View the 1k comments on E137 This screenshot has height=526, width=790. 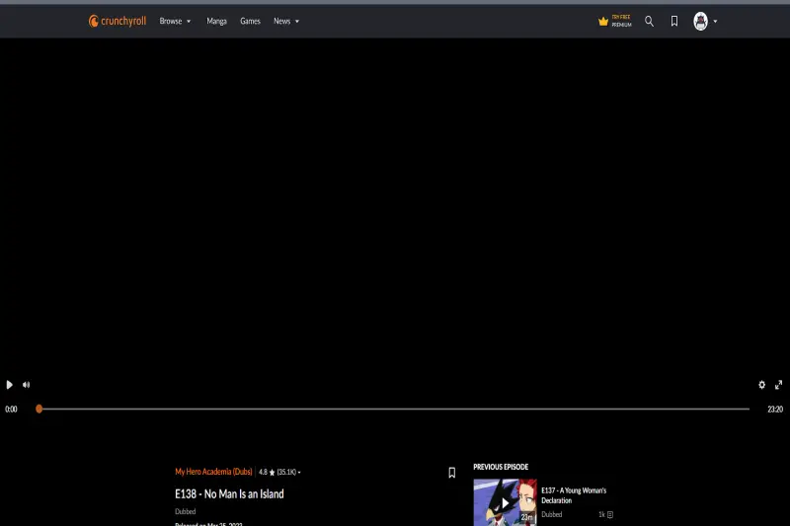[x=605, y=514]
